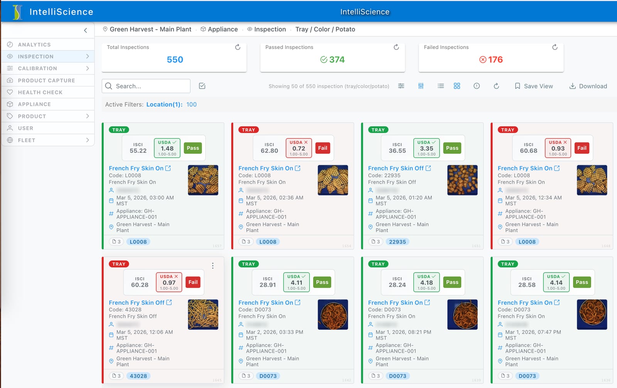
Task: Click the Inspection breadcrumb
Action: click(266, 29)
